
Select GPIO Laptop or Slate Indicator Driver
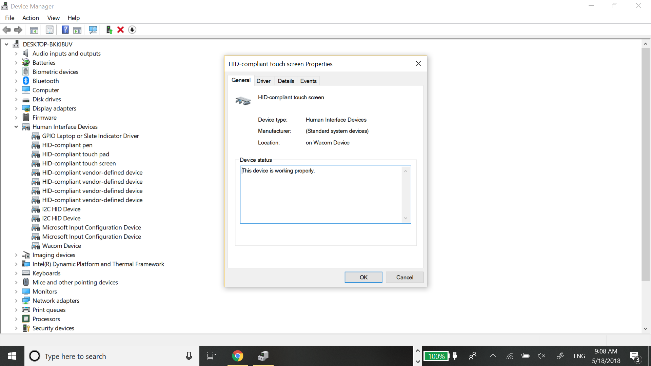(x=91, y=136)
